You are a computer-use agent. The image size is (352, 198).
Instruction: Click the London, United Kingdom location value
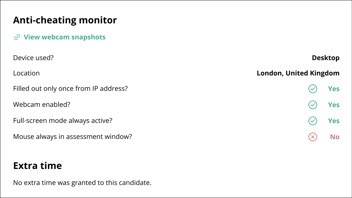point(298,73)
